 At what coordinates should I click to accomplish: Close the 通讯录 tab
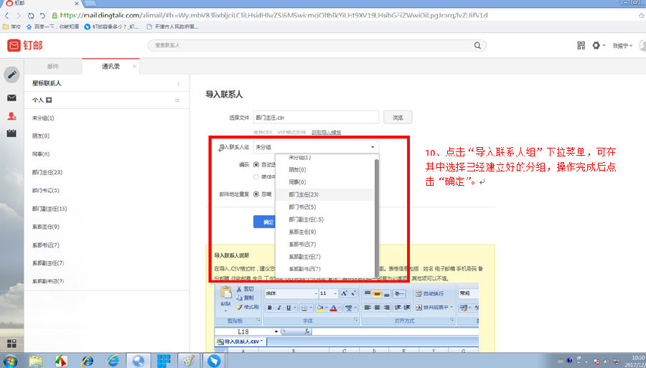click(134, 66)
